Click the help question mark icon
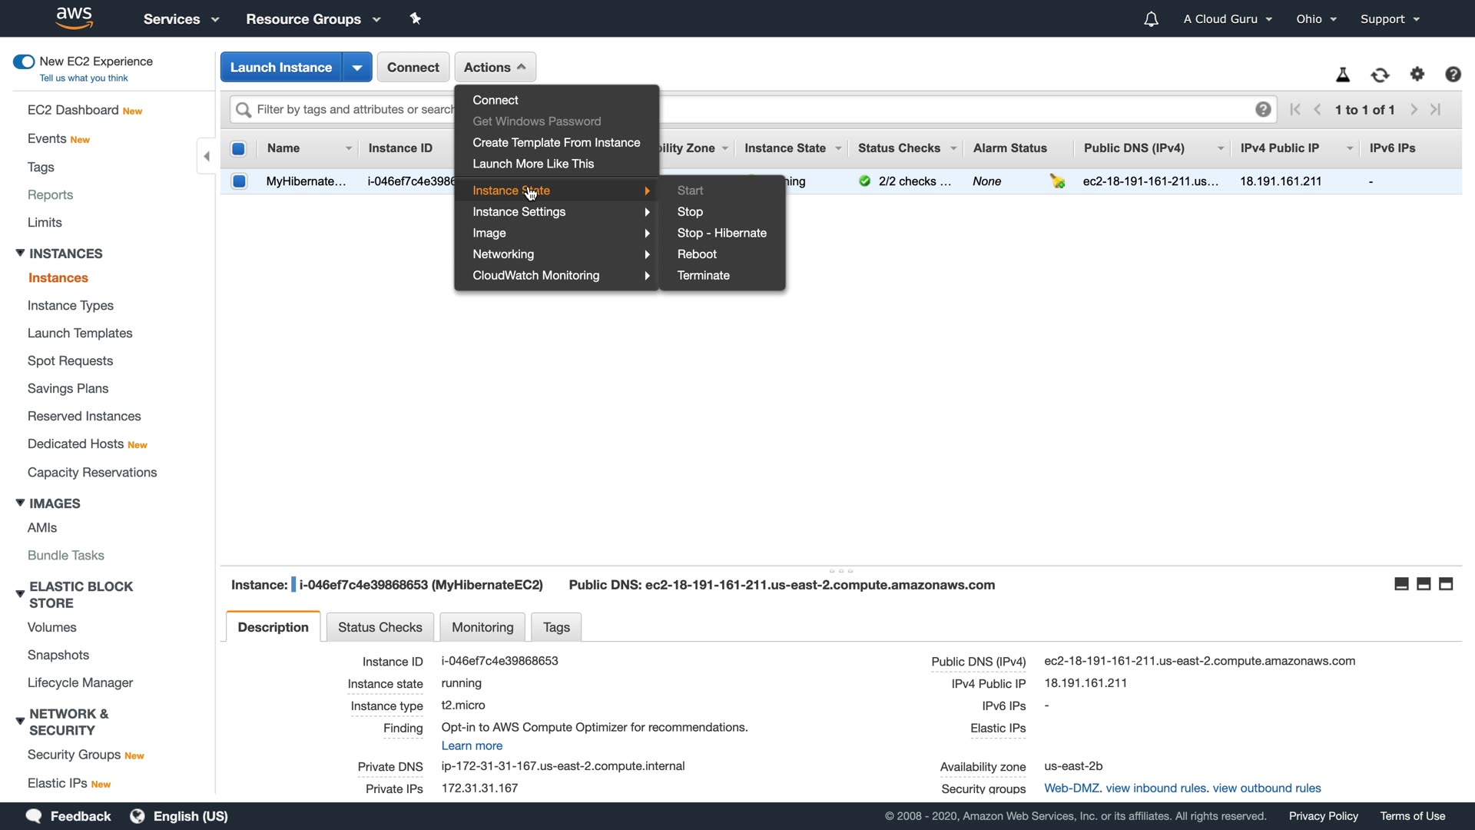The height and width of the screenshot is (830, 1475). click(1452, 74)
